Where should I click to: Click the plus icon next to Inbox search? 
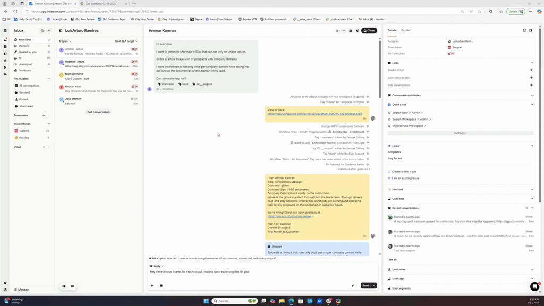(x=49, y=31)
